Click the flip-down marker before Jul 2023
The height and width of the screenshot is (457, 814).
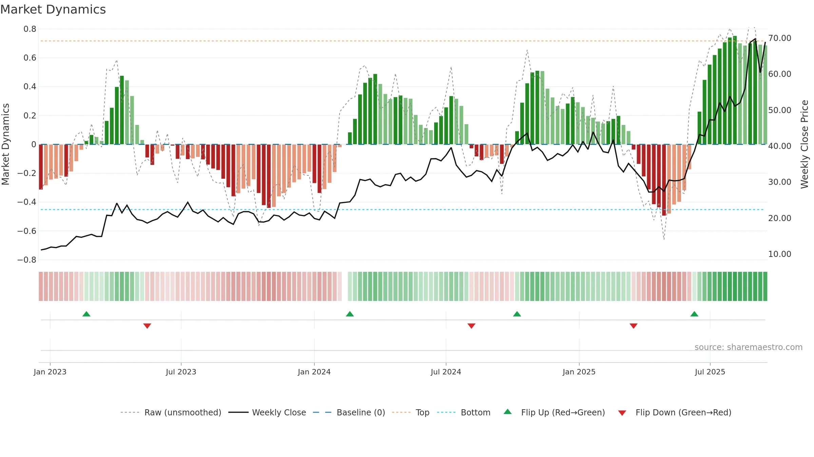[147, 326]
